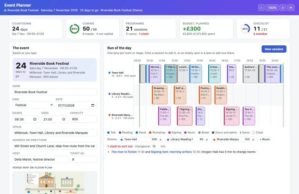Edit the changeover minutes field

click(x=155, y=147)
